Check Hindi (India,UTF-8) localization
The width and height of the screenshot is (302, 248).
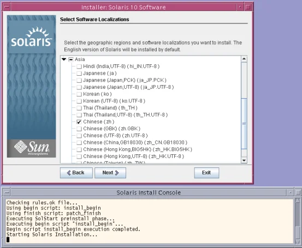click(x=79, y=66)
